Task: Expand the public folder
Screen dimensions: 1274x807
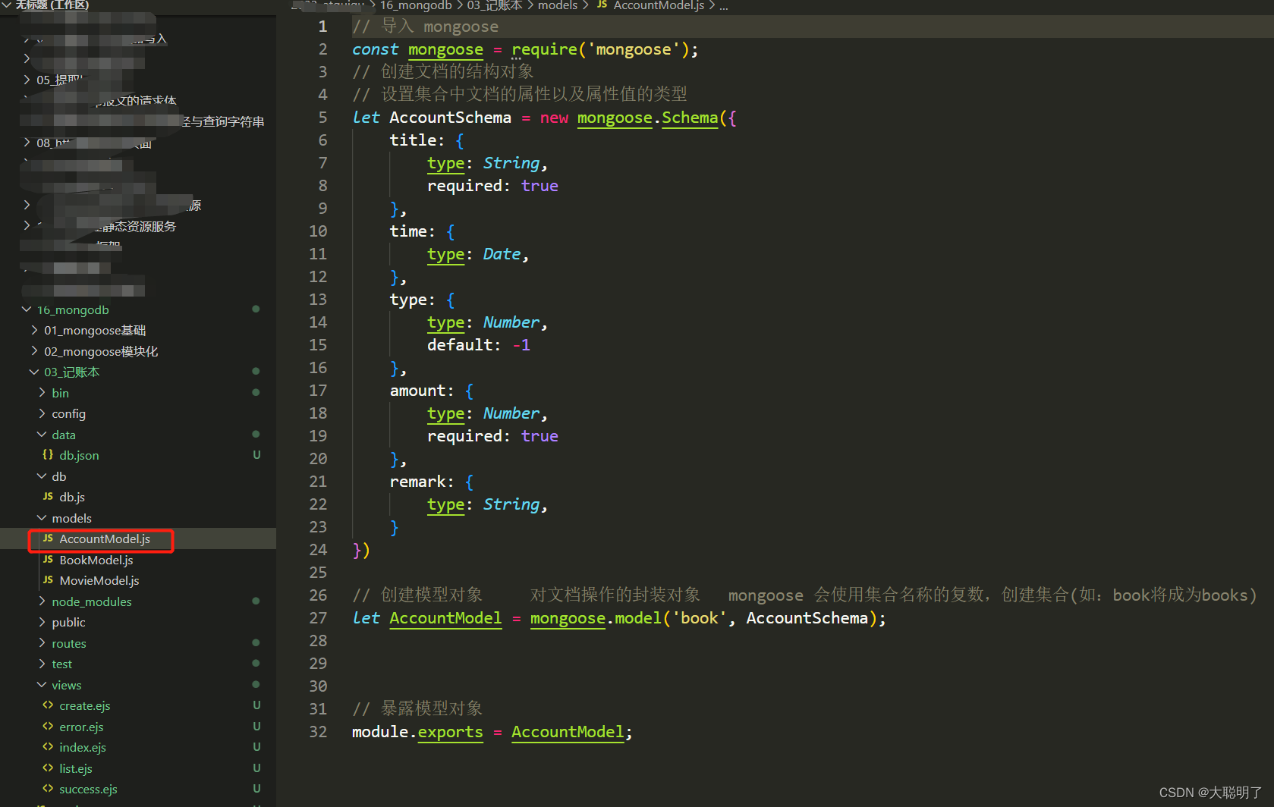Action: pyautogui.click(x=42, y=623)
